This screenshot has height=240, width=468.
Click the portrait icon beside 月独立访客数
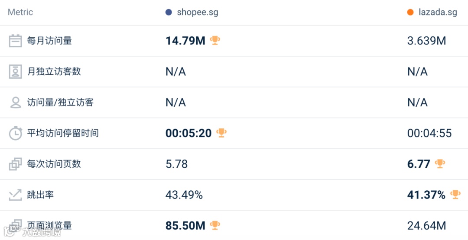pos(16,71)
